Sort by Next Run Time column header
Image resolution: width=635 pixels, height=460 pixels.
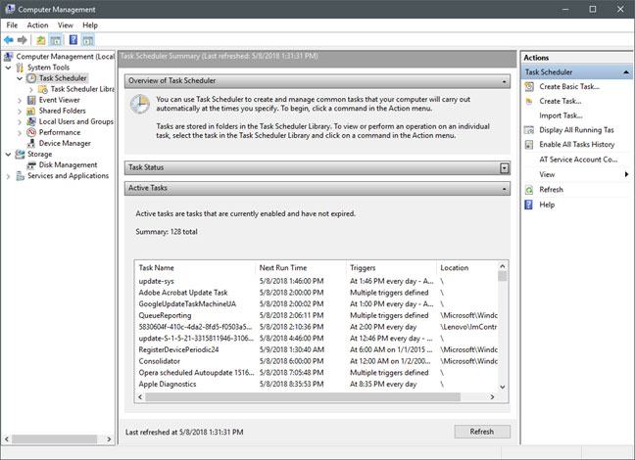coord(282,268)
